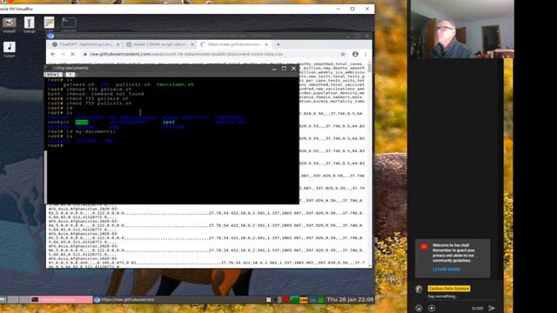Close the COVID script browser tab
This screenshot has width=557, height=313.
(x=192, y=44)
